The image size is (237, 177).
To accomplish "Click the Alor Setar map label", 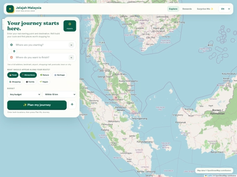I will (105, 71).
